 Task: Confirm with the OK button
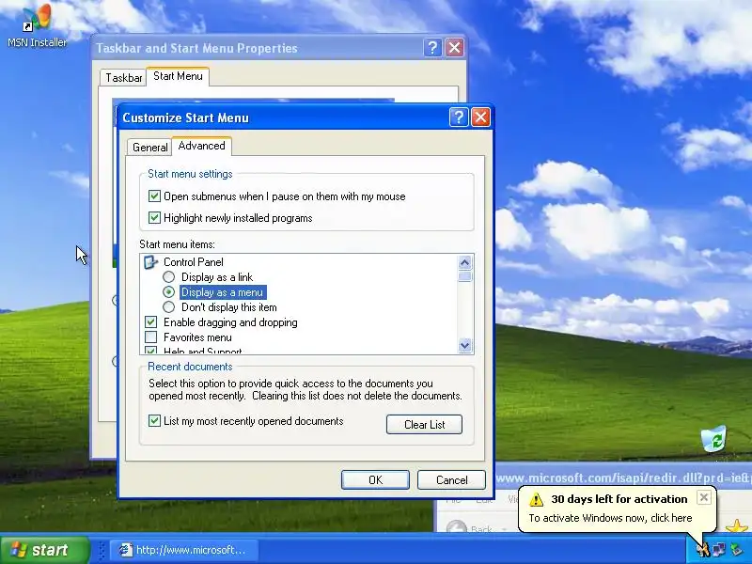pos(375,480)
